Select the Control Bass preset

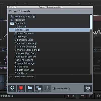coord(49,30)
